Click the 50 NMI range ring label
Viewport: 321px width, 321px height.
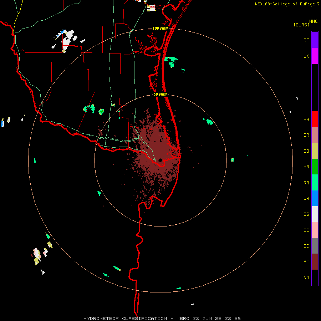[x=160, y=94]
